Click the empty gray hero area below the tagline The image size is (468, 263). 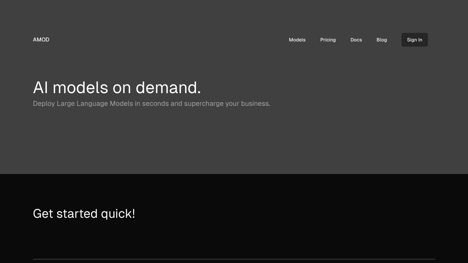[x=234, y=140]
